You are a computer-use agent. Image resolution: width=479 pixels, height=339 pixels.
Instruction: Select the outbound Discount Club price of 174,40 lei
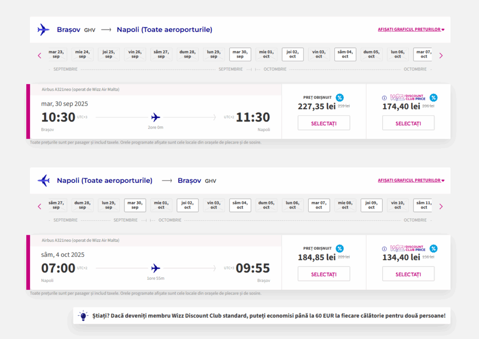[x=408, y=123]
